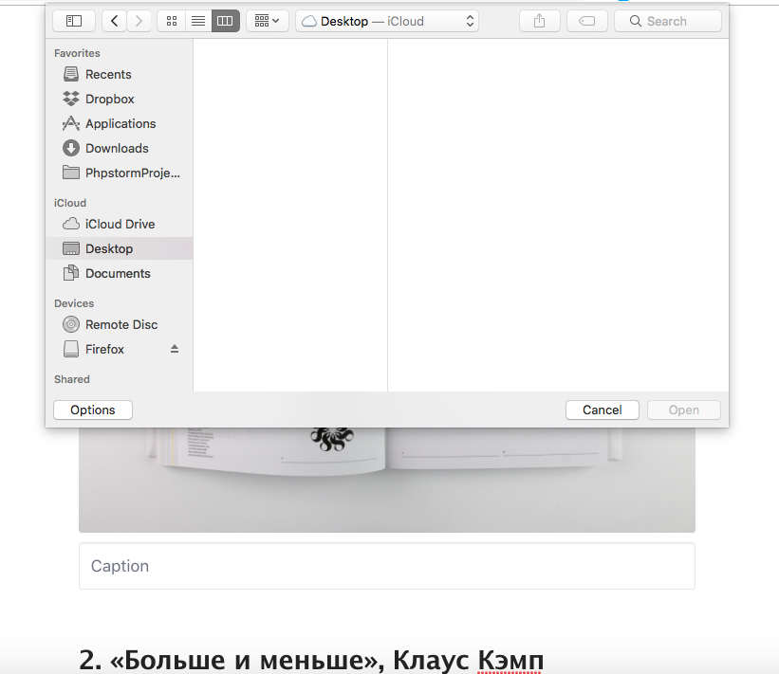This screenshot has height=674, width=779.
Task: Switch to list view
Action: [197, 21]
